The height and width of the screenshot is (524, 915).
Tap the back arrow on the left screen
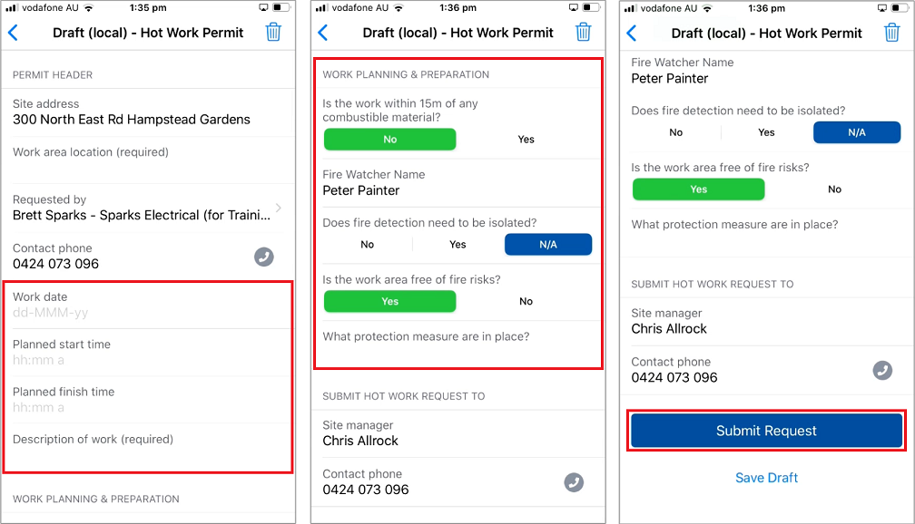pos(13,33)
